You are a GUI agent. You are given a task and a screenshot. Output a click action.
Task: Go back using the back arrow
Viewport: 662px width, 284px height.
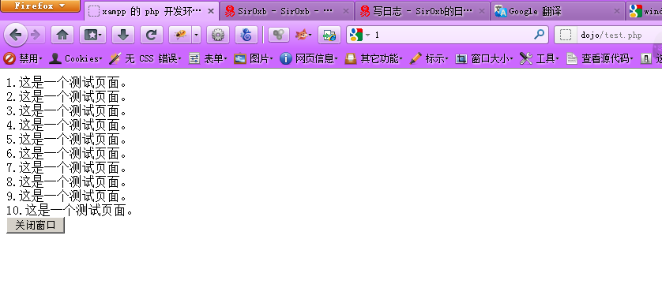[15, 35]
